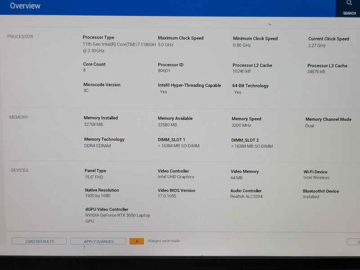
Task: Click the Panel Type 15.6" FHD value
Action: [94, 177]
